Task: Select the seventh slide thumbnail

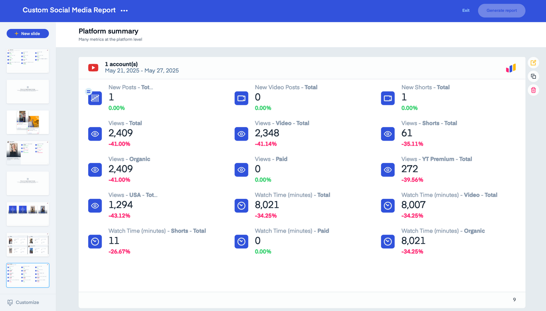Action: pos(28,244)
